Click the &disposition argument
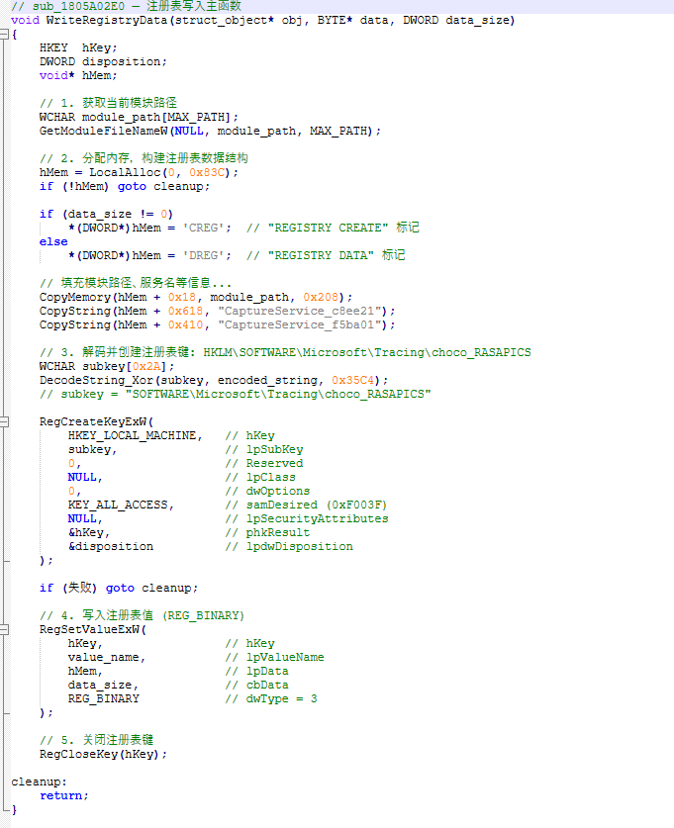The width and height of the screenshot is (674, 828). coord(111,546)
